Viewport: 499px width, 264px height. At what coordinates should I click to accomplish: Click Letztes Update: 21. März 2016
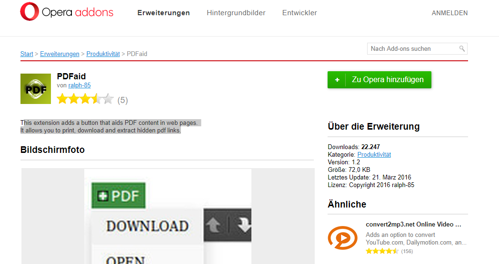pyautogui.click(x=369, y=178)
